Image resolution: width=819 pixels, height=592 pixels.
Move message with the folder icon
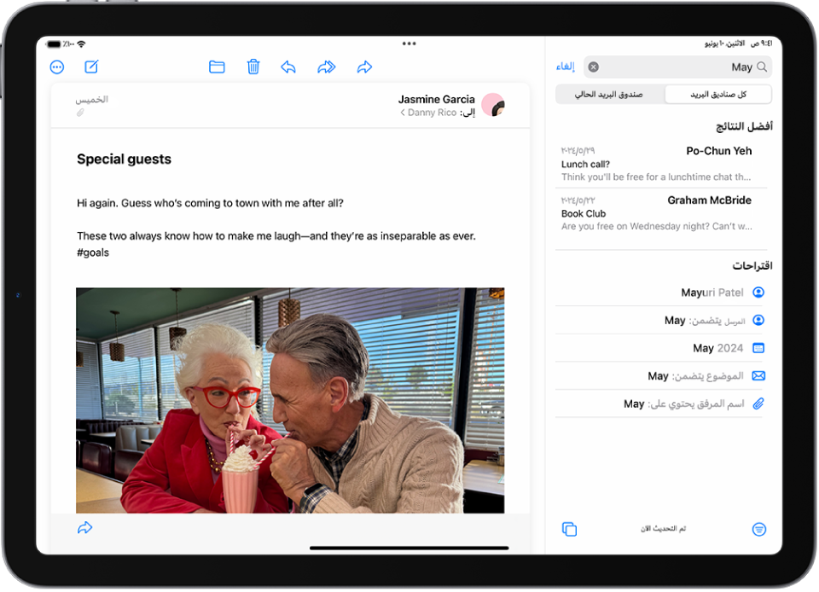coord(217,67)
